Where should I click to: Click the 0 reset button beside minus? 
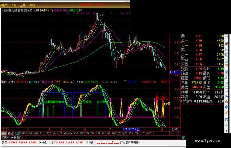pyautogui.click(x=178, y=133)
